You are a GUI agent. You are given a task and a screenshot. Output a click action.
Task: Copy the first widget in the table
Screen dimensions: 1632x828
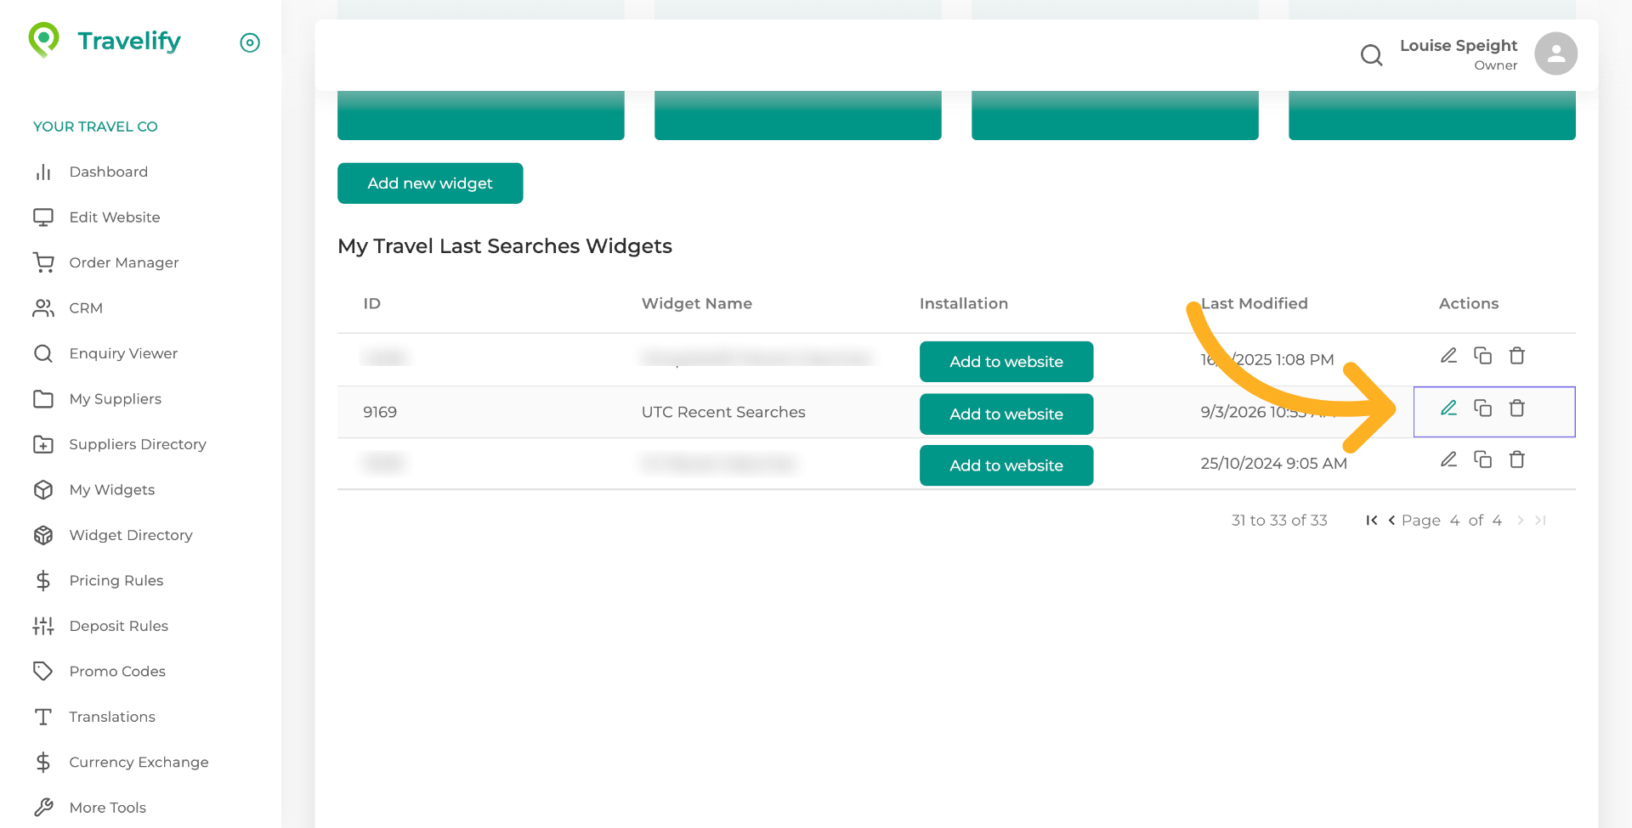tap(1482, 356)
